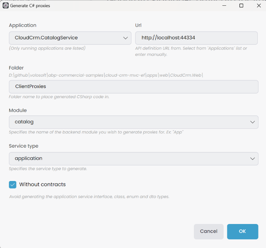
Task: Click the 'Without contracts' label text
Action: (42, 185)
